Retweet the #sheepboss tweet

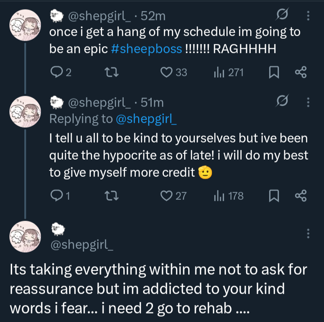coord(108,72)
